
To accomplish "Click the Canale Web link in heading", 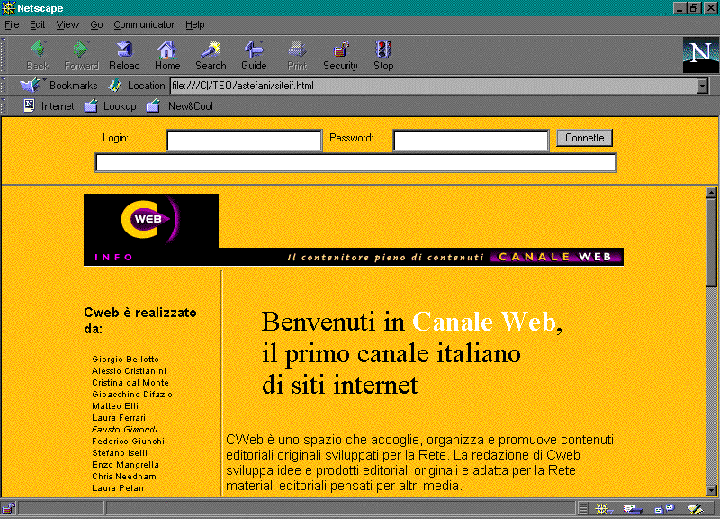I will click(x=484, y=322).
